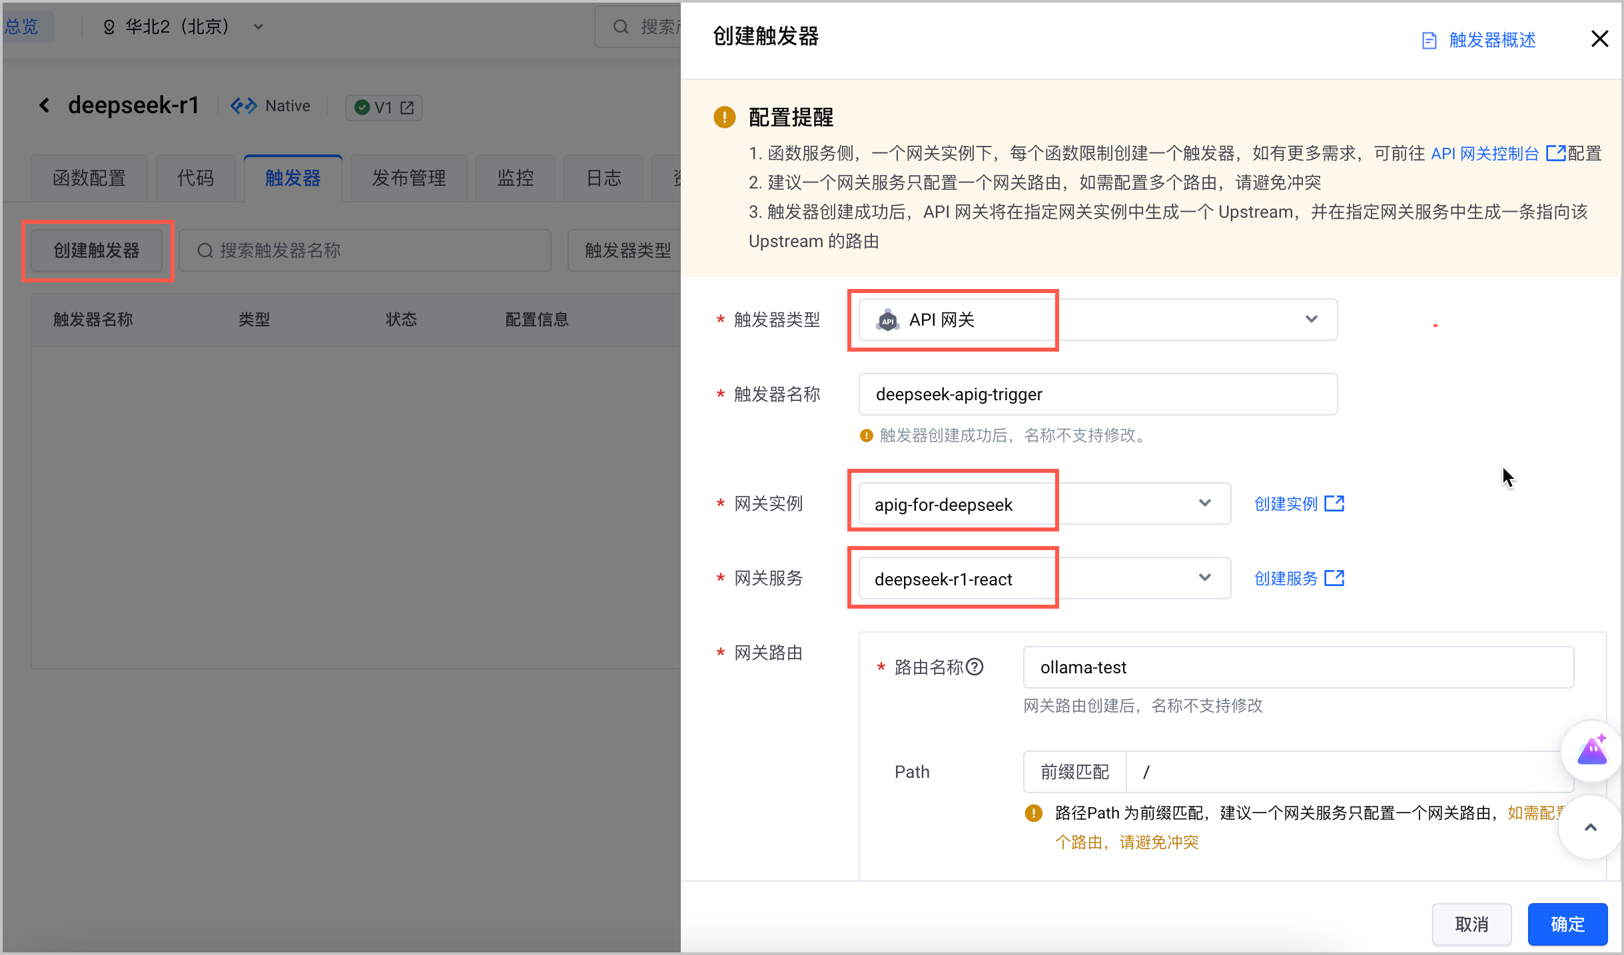
Task: Focus the 搜索触发器名称 search box
Action: (x=365, y=250)
